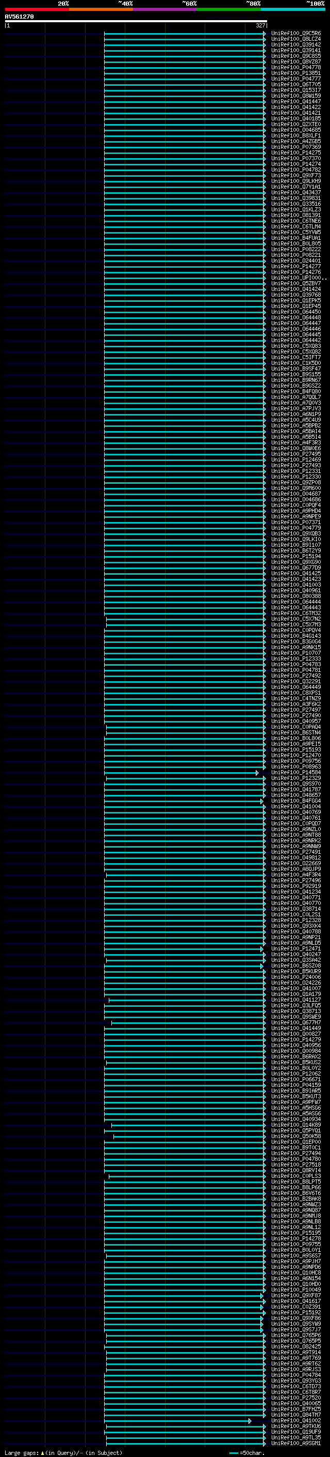Select hit UniRef100_Q9C5R6
Viewport: 330px width, 1457px height.
[x=295, y=34]
